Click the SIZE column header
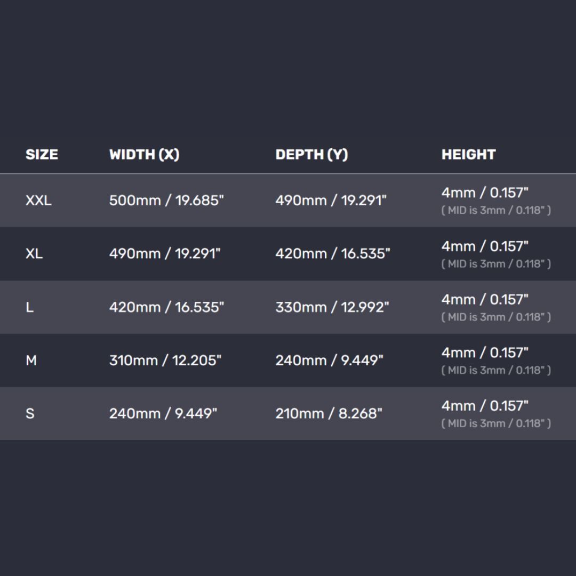 tap(42, 155)
